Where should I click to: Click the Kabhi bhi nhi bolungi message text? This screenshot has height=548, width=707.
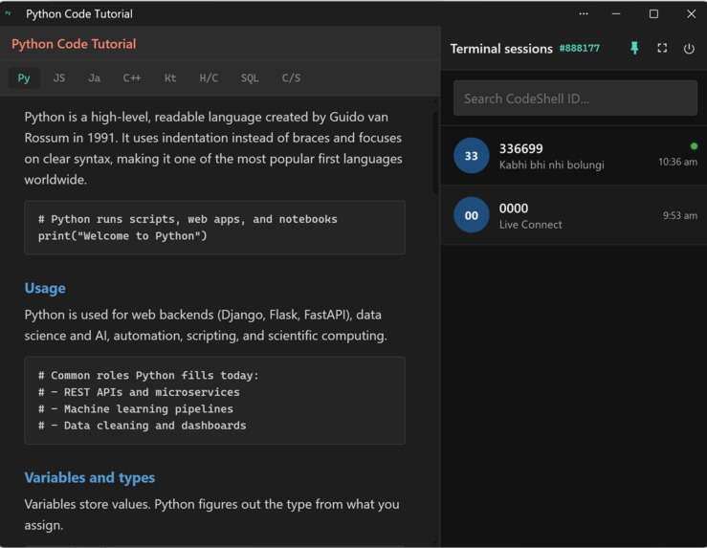tap(551, 164)
